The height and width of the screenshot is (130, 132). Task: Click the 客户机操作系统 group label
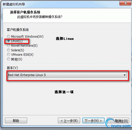(18, 30)
